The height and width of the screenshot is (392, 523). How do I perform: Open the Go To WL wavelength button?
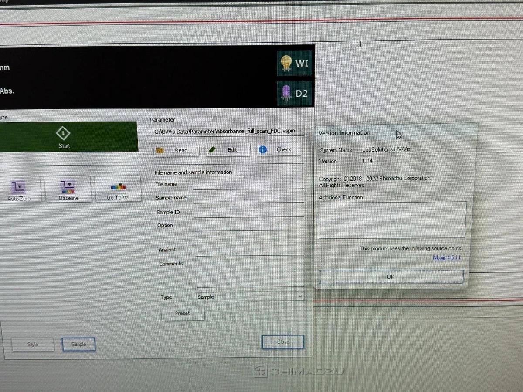point(119,189)
